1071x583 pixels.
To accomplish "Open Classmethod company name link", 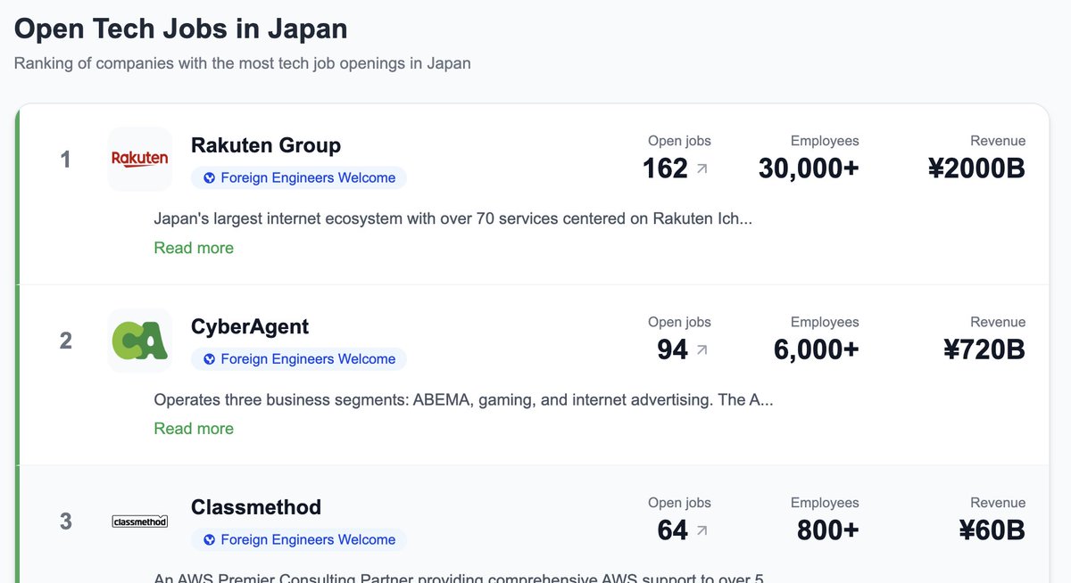I will point(256,507).
